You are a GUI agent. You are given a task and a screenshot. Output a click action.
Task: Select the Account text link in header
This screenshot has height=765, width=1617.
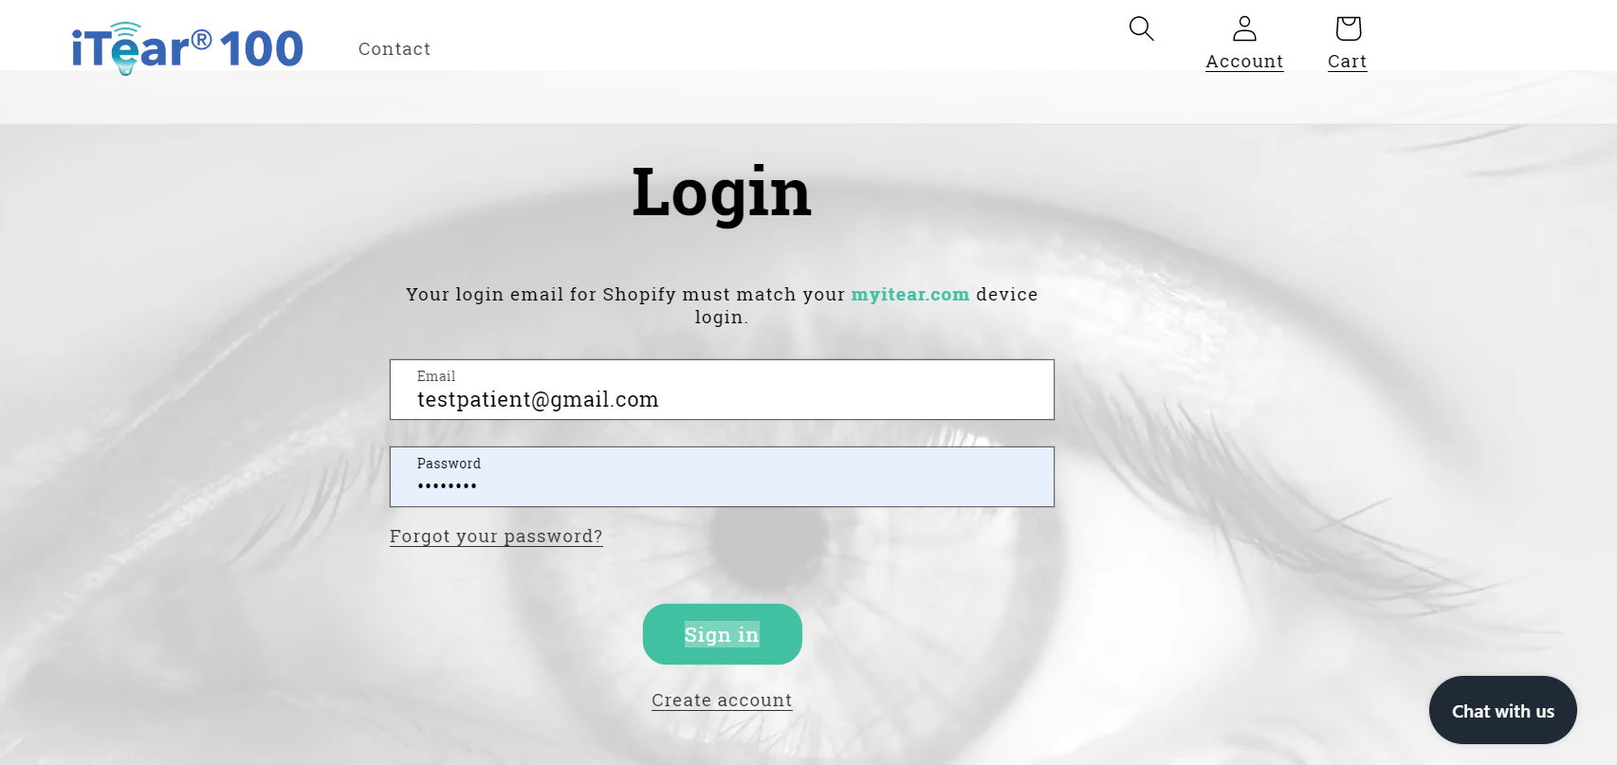pyautogui.click(x=1244, y=62)
